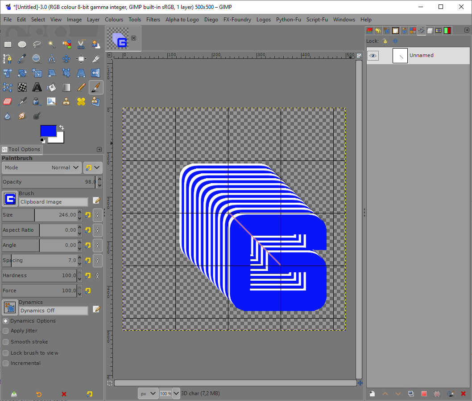
Task: Select the Heal tool yellow bandage
Action: [x=81, y=102]
